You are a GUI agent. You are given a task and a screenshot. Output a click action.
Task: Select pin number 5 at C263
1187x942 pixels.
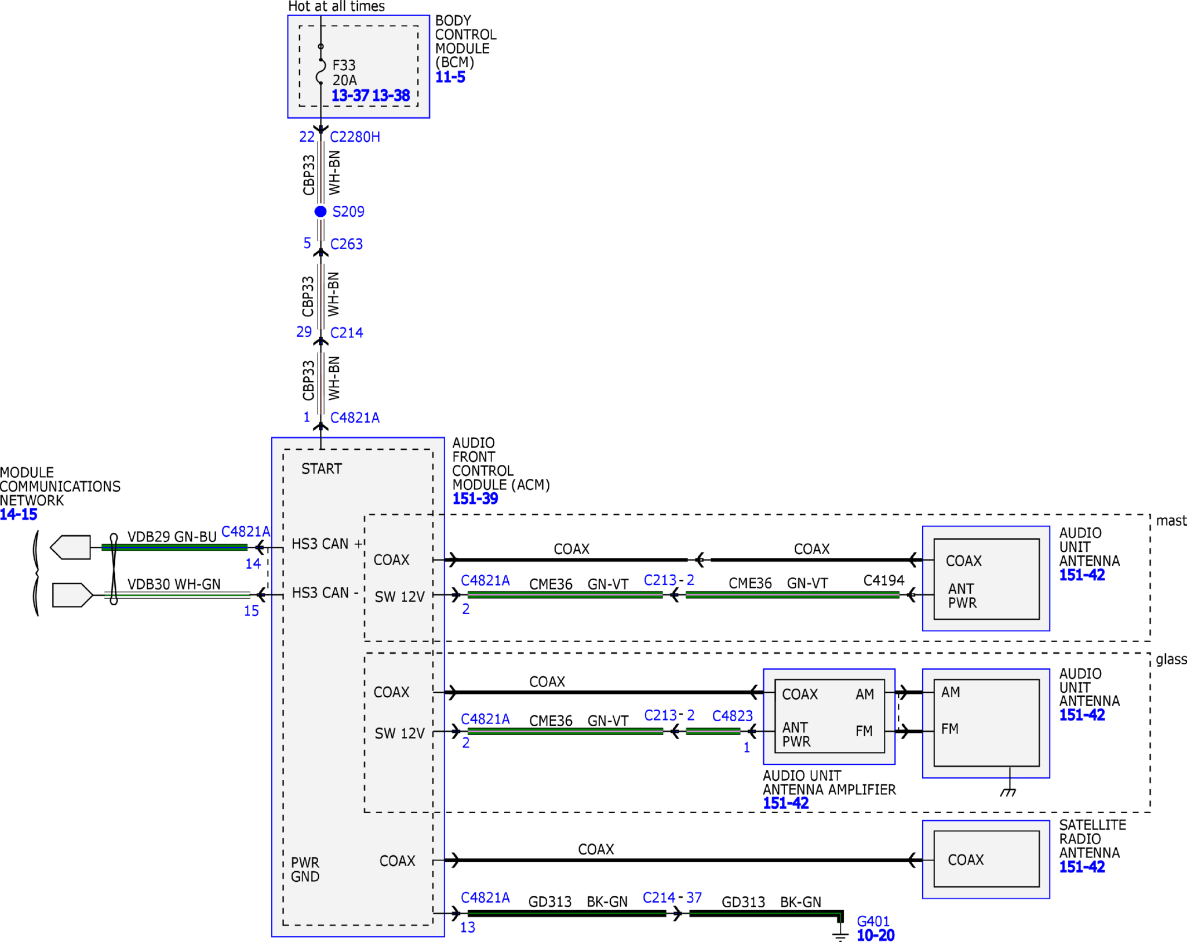click(307, 244)
